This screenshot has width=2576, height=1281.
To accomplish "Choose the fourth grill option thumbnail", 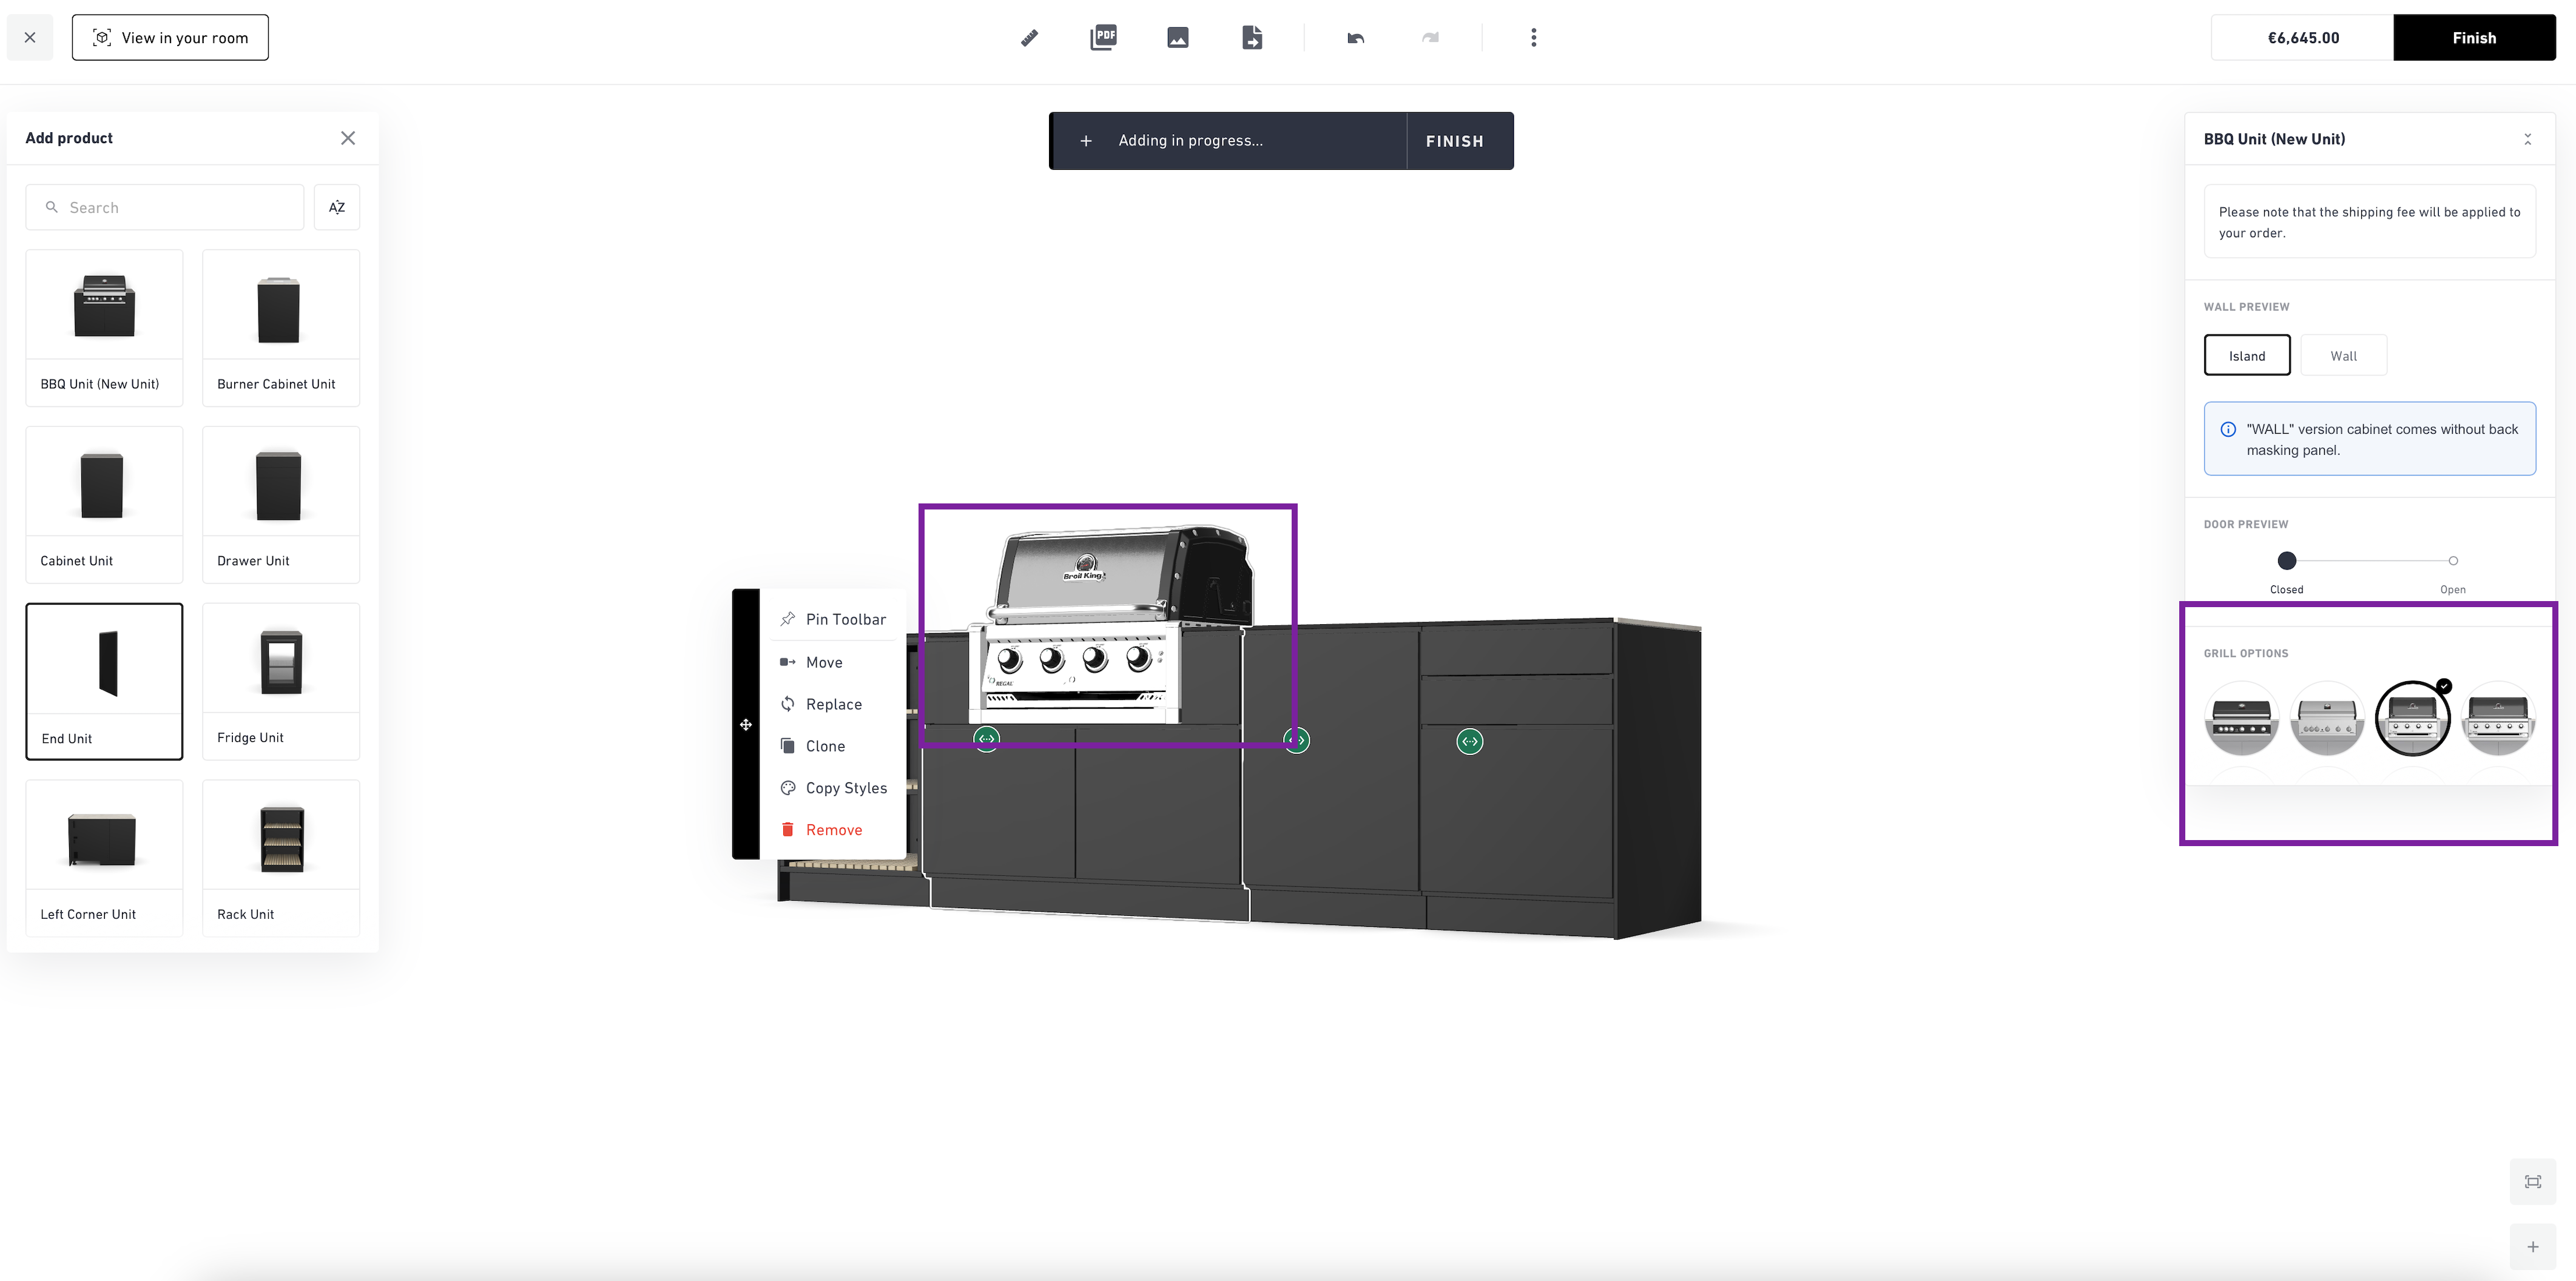I will (x=2497, y=719).
